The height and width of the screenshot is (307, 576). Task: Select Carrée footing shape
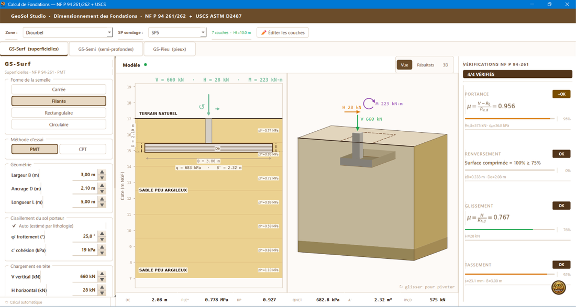pyautogui.click(x=59, y=89)
